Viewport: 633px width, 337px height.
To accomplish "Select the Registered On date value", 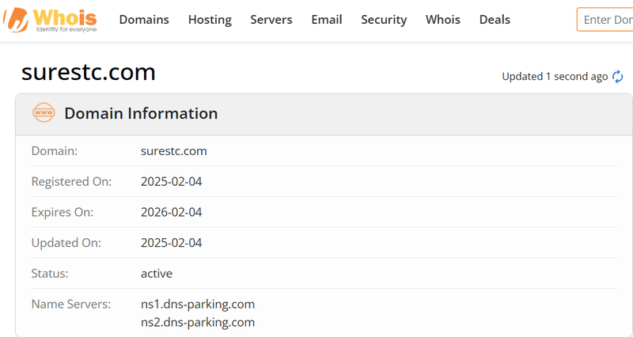I will pos(171,182).
